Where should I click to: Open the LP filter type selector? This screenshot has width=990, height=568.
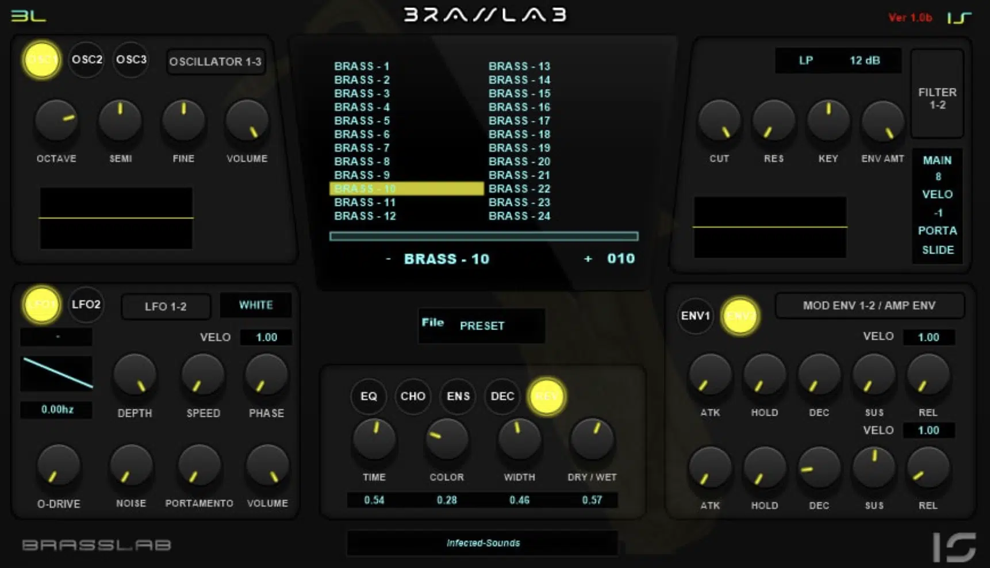(806, 60)
